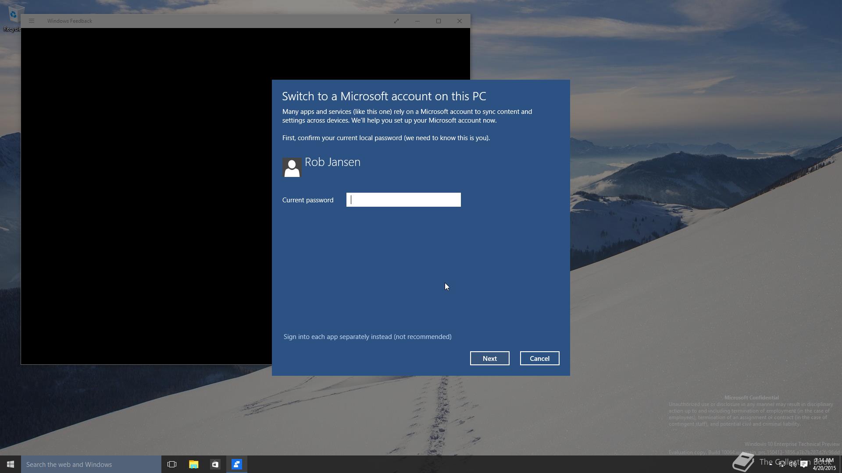Click the Rob Jansen user avatar
This screenshot has width=842, height=473.
click(292, 167)
